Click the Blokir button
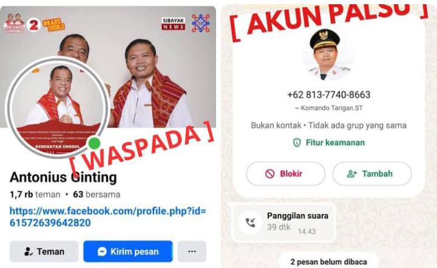Screen dimensions: 437x268 [x=285, y=173]
